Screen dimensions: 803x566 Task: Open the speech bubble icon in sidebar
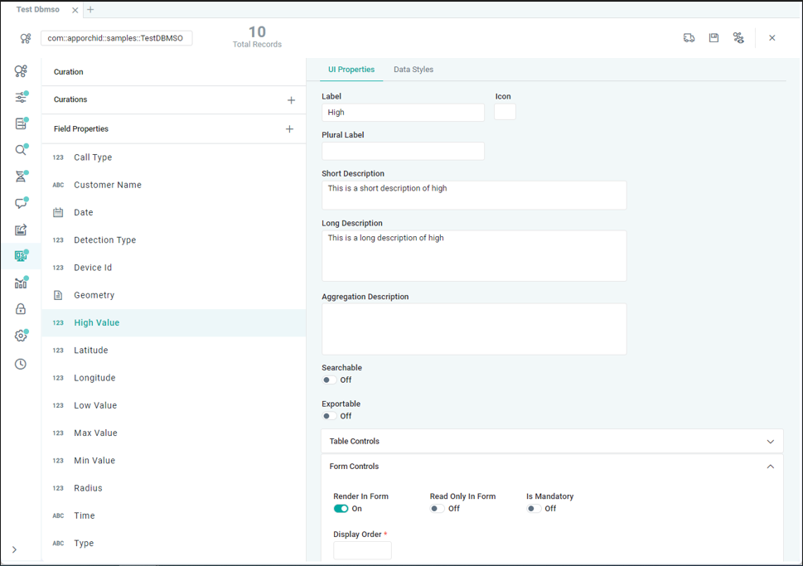pyautogui.click(x=21, y=203)
